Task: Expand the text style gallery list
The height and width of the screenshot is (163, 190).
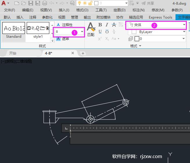Action: [52, 41]
